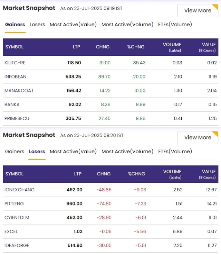The image size is (221, 254).
Task: Click the percent change 9.99 for BANKA
Action: coord(141,105)
